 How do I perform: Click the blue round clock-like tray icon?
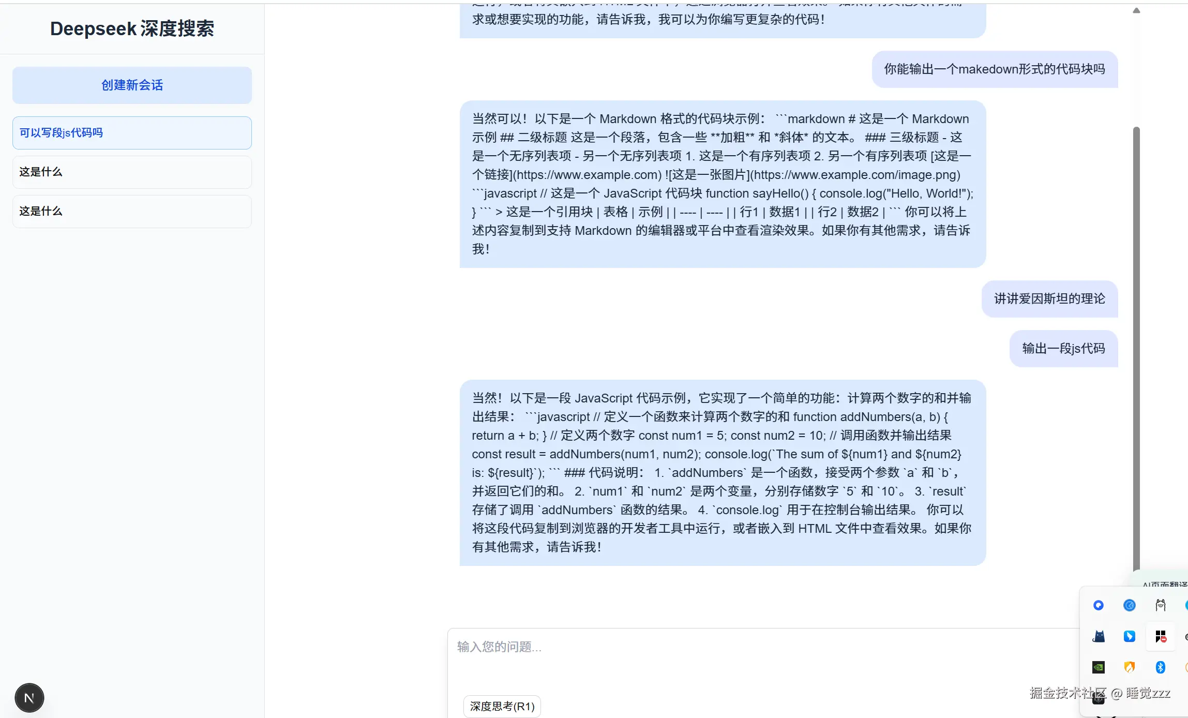coord(1129,605)
